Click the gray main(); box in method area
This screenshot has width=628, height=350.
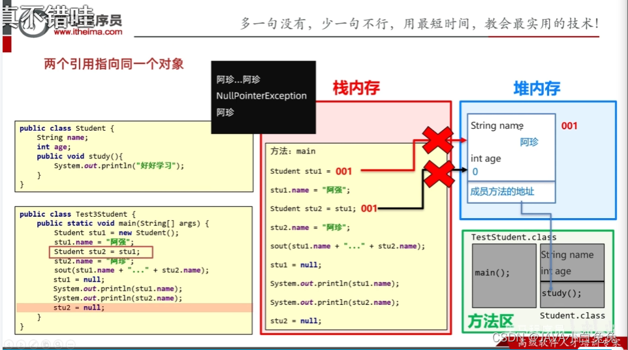(x=504, y=276)
